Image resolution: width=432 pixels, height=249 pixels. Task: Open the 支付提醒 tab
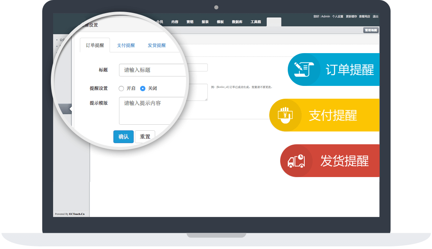(126, 45)
